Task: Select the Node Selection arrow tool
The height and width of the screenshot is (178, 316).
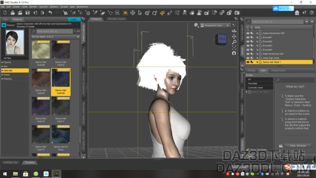Action: (140, 13)
